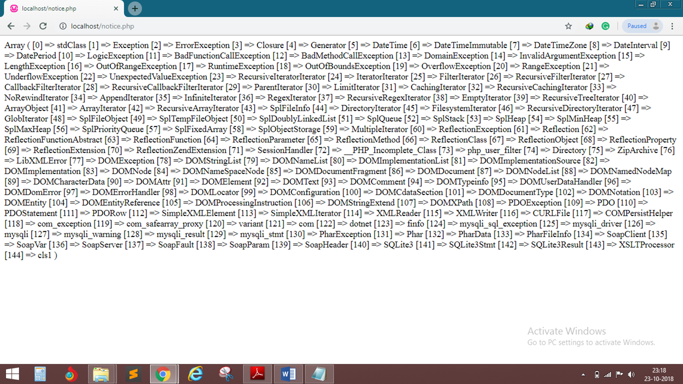Open the Windows Start menu
The image size is (683, 384).
click(13, 374)
